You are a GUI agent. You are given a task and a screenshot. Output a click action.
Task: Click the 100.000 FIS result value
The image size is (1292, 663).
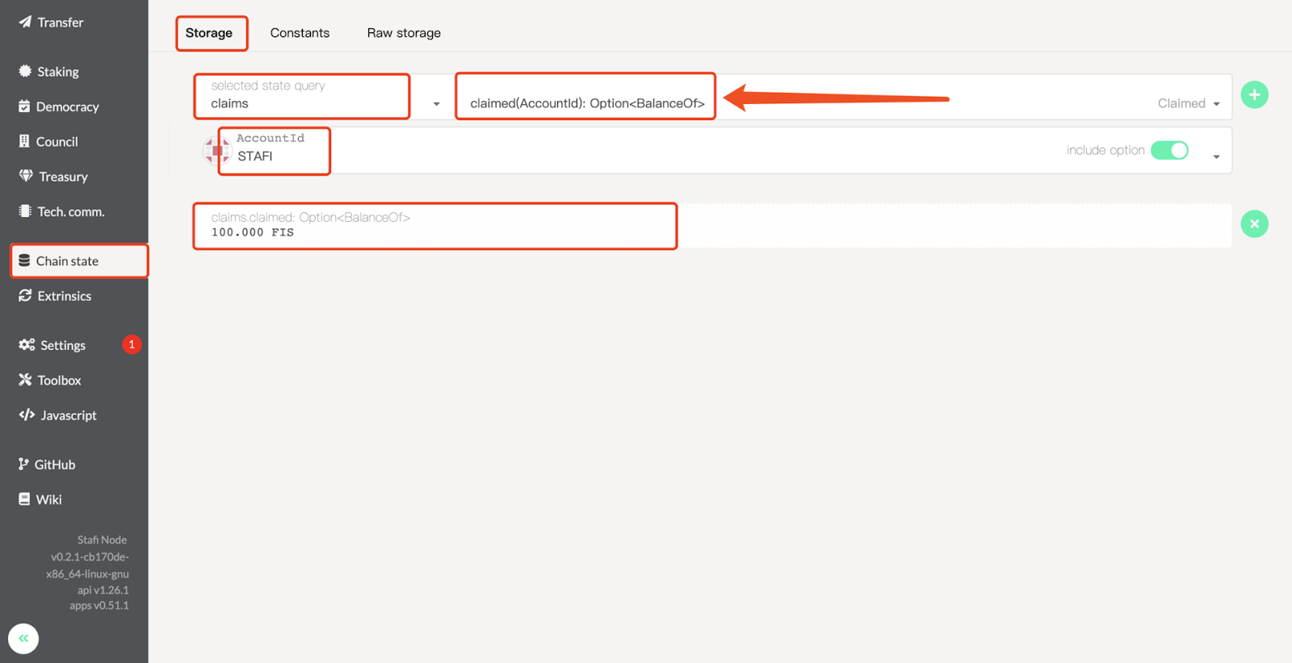[x=253, y=232]
